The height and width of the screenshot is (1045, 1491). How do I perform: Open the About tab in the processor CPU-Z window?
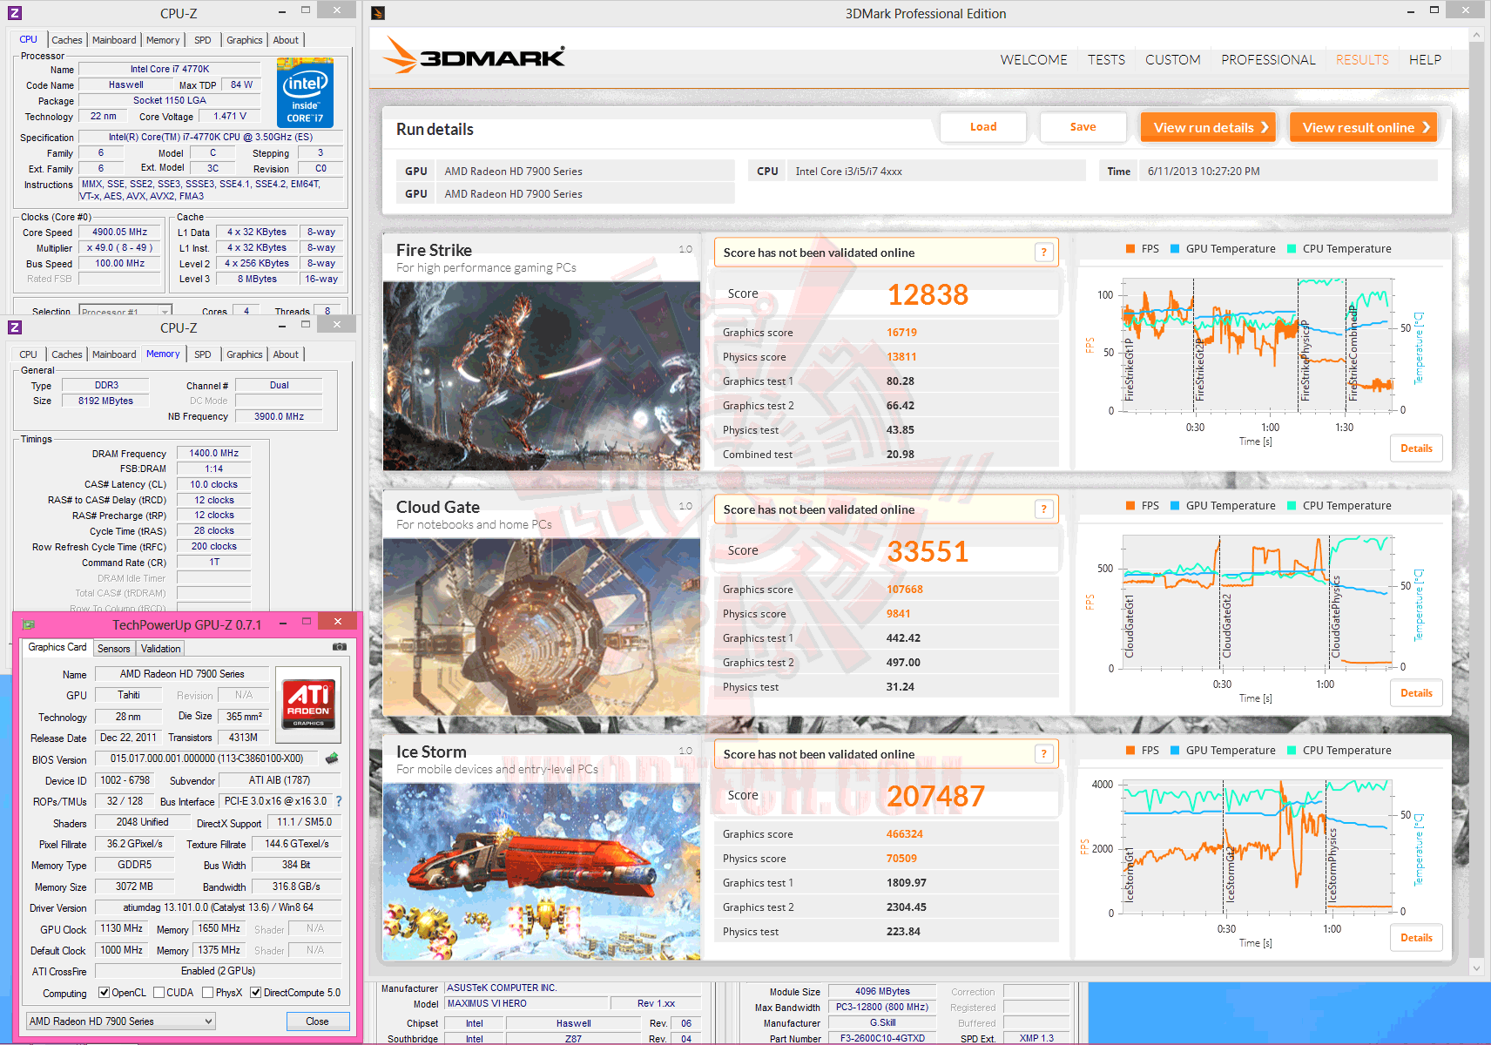(x=286, y=40)
